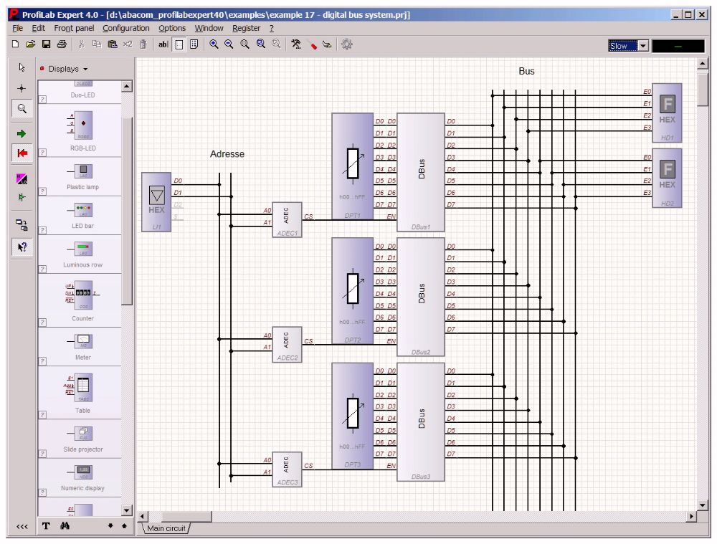Select the Zoom magnifier tool in the left toolbar

pos(21,109)
